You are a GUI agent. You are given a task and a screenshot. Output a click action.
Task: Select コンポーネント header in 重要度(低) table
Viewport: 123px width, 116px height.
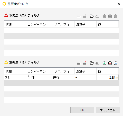[39, 71]
